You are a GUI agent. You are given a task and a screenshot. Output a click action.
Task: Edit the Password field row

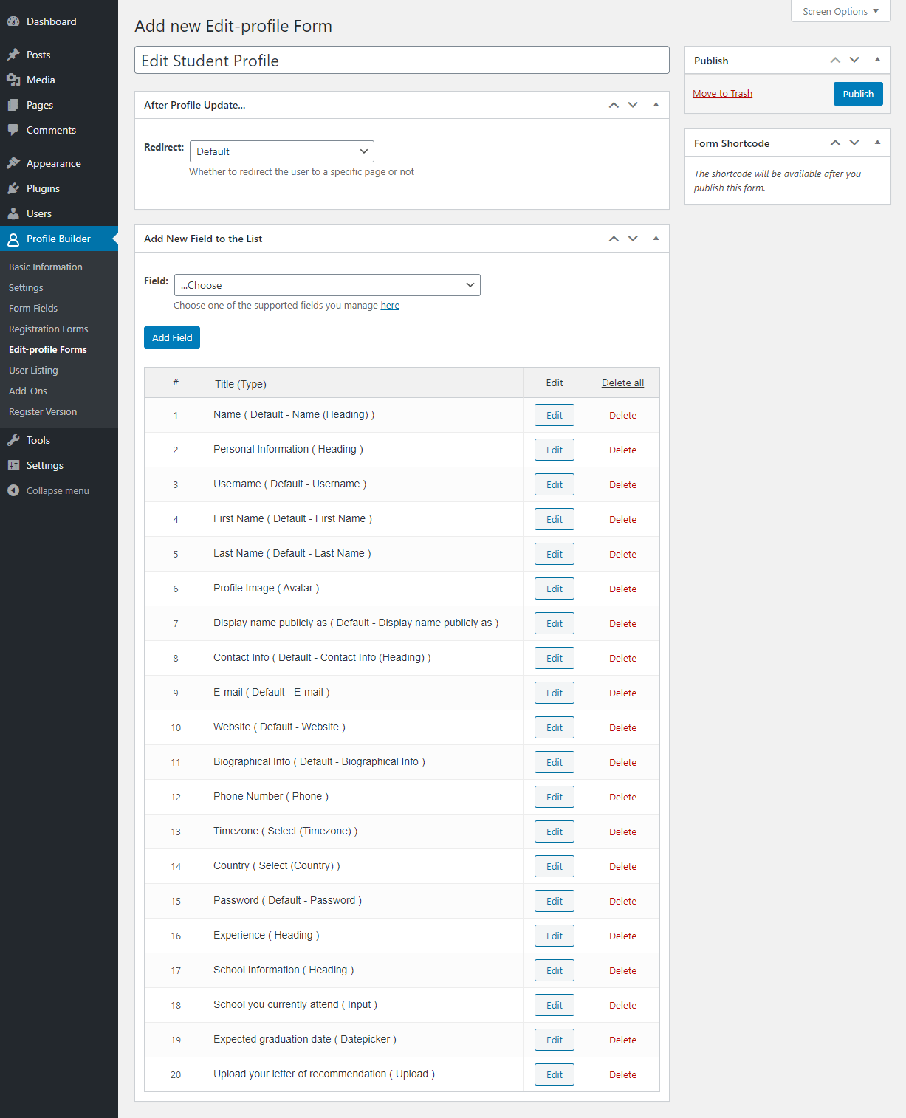pos(555,901)
